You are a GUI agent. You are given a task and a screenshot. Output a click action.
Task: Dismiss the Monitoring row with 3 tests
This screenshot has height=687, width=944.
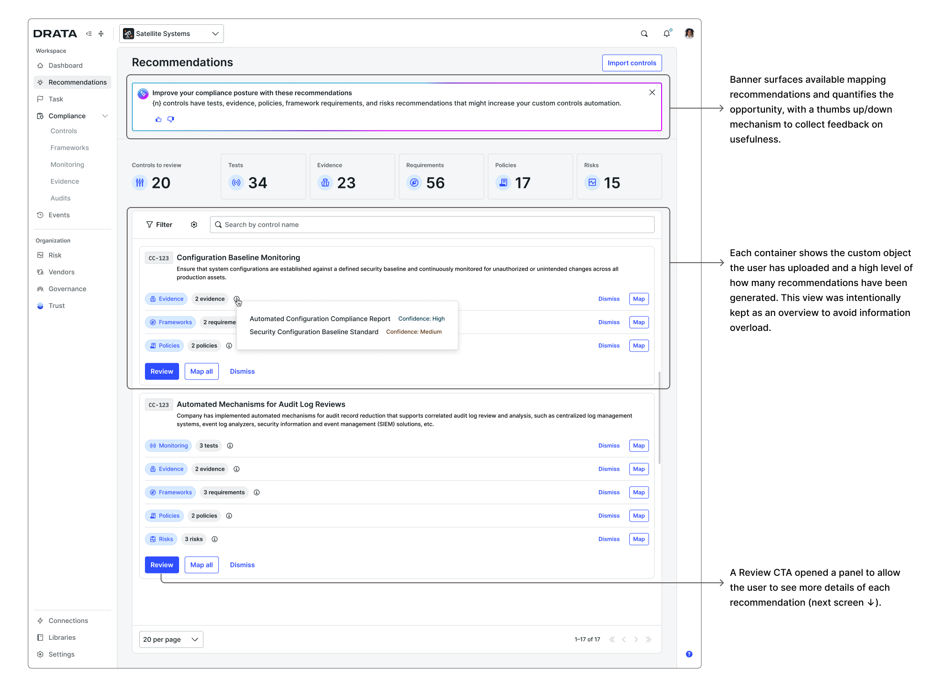point(609,446)
